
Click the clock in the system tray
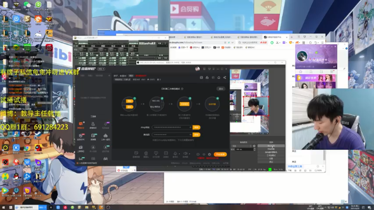[355, 208]
